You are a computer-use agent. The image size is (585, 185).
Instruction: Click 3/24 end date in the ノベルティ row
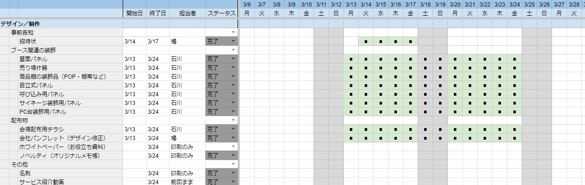[153, 156]
